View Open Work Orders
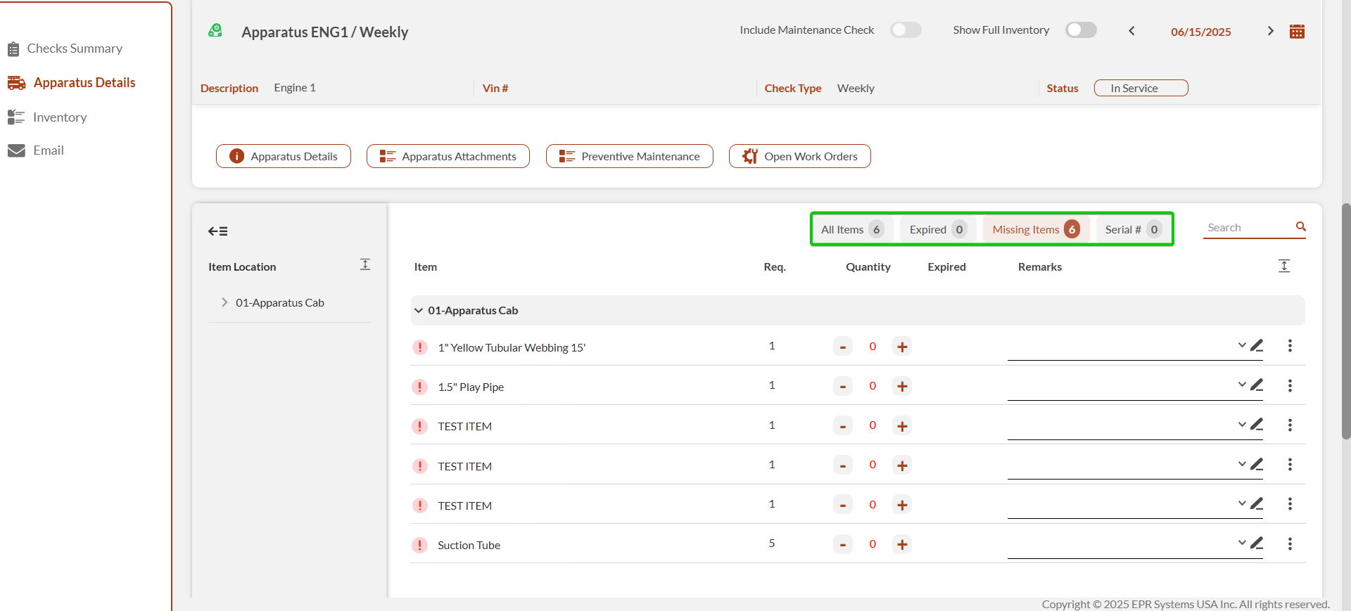This screenshot has height=611, width=1351. (x=799, y=156)
